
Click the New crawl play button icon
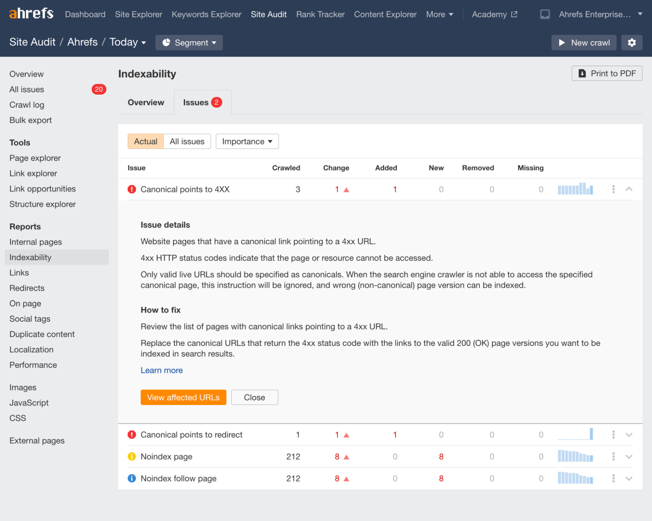point(562,42)
